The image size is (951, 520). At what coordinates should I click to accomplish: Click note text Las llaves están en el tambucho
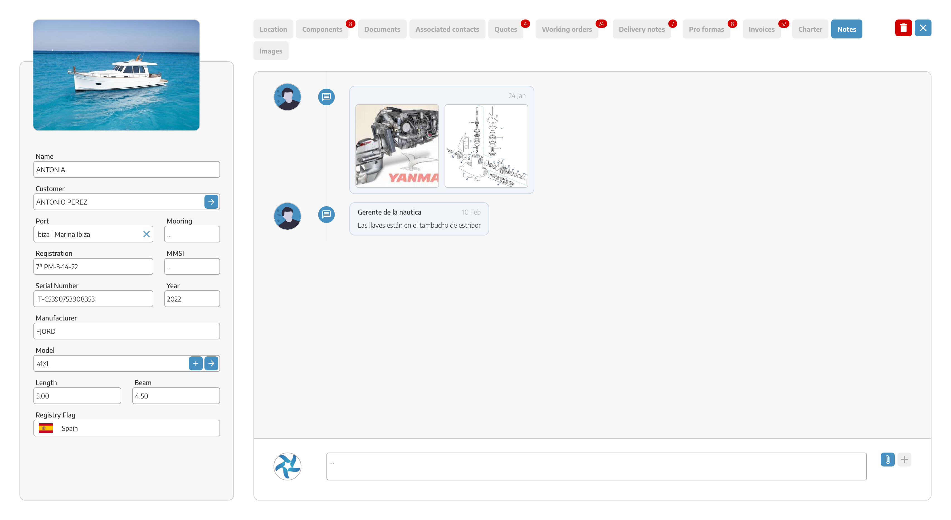click(419, 225)
